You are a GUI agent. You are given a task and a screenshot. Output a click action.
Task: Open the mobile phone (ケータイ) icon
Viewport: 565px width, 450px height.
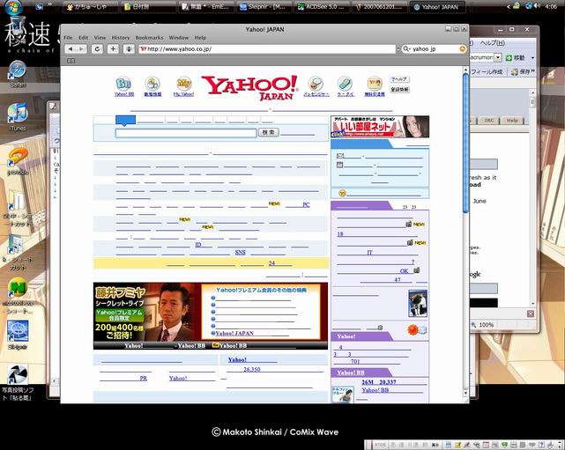346,84
